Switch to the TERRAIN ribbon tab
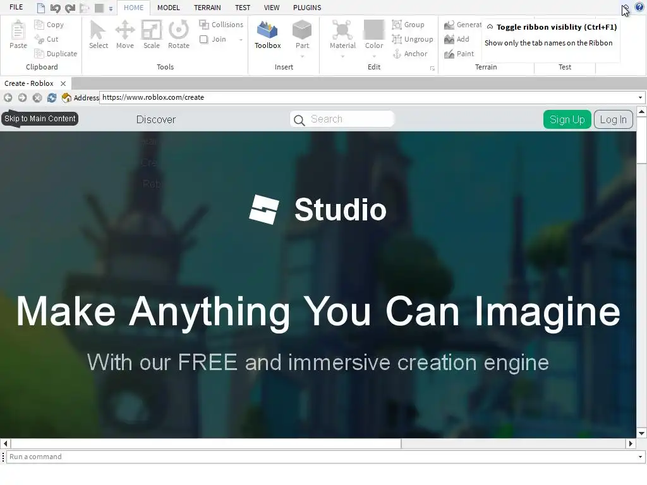This screenshot has width=647, height=485. (207, 8)
